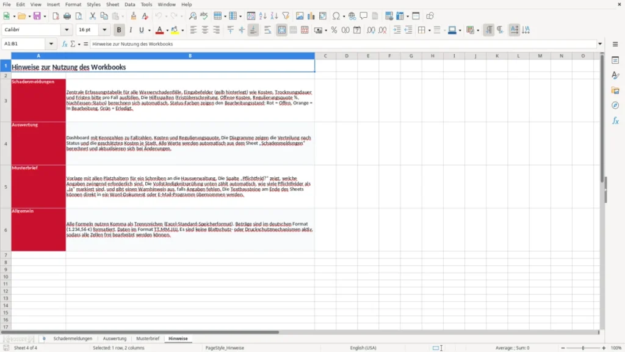Click Increase Indent icon
This screenshot has width=625, height=352.
(397, 30)
